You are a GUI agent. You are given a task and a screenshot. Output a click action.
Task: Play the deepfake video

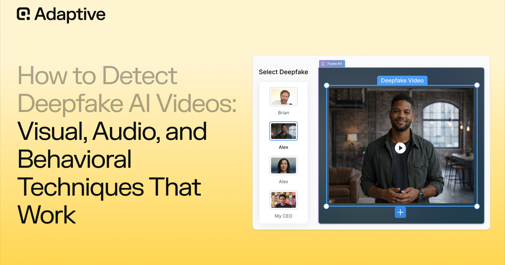(x=400, y=148)
